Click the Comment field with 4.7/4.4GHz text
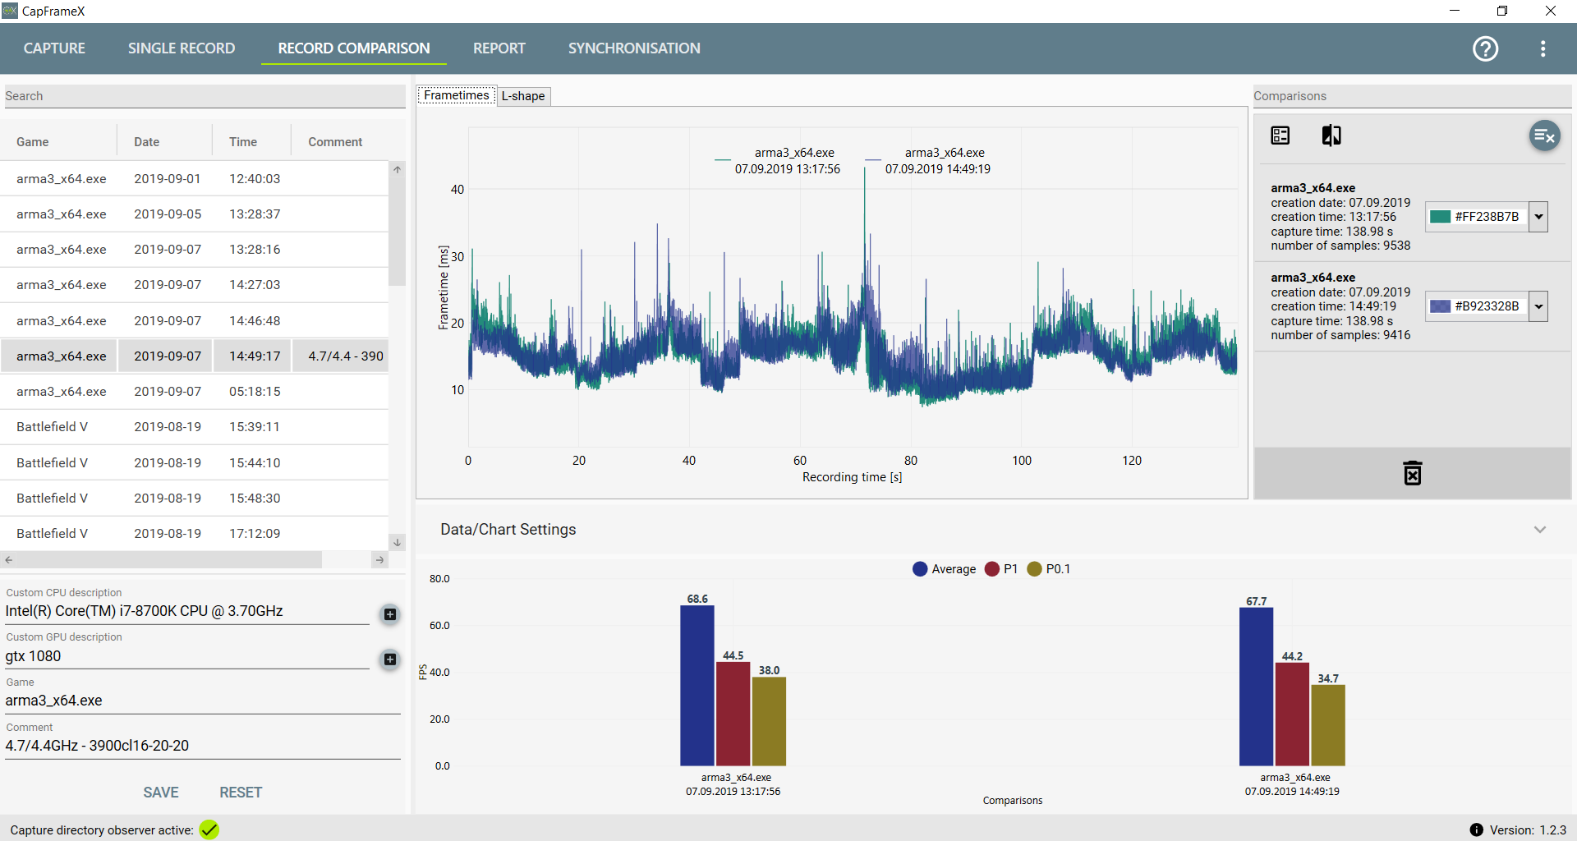This screenshot has height=841, width=1577. pos(202,746)
